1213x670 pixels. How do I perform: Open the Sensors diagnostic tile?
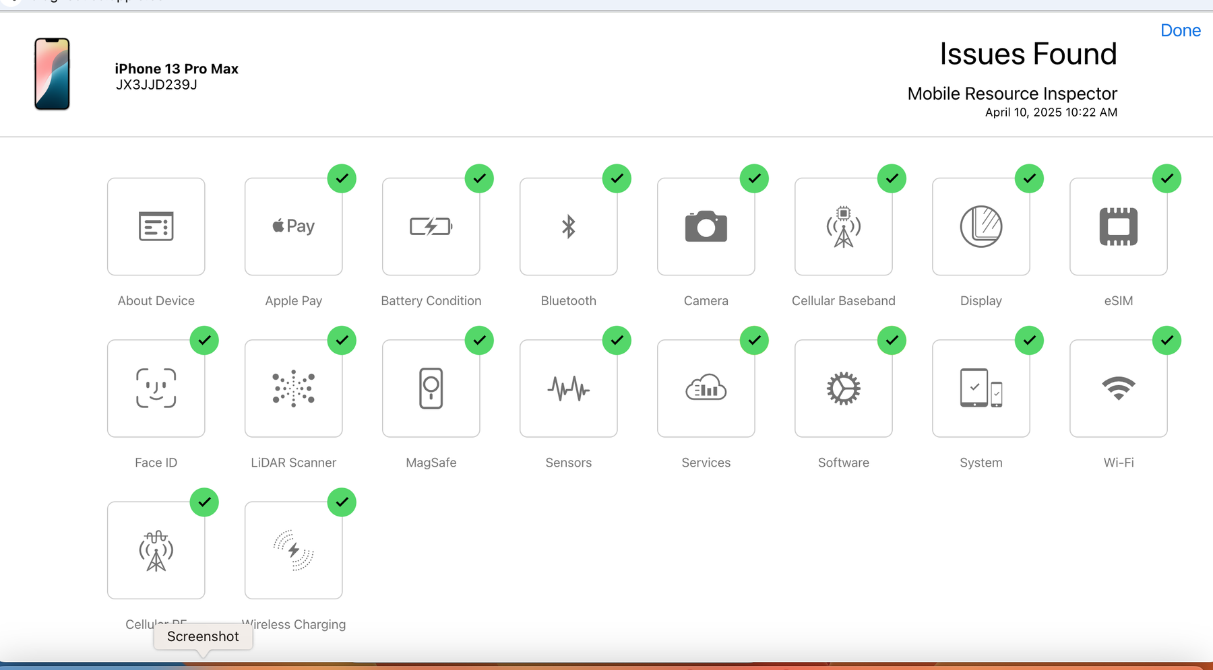click(568, 389)
